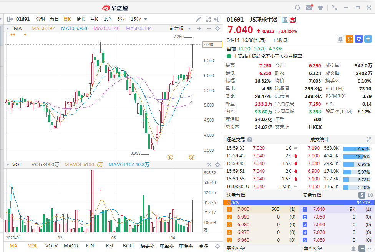The height and width of the screenshot is (252, 375).
Task: Select the MACD indicator
Action: click(71, 246)
